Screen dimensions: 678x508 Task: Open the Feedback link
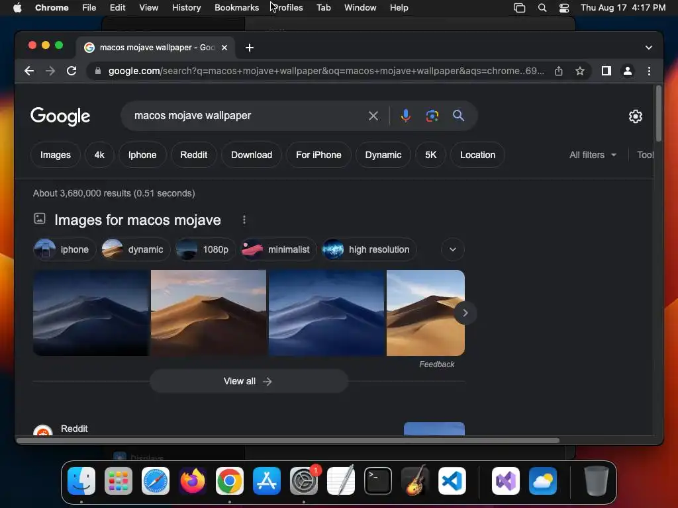point(437,364)
